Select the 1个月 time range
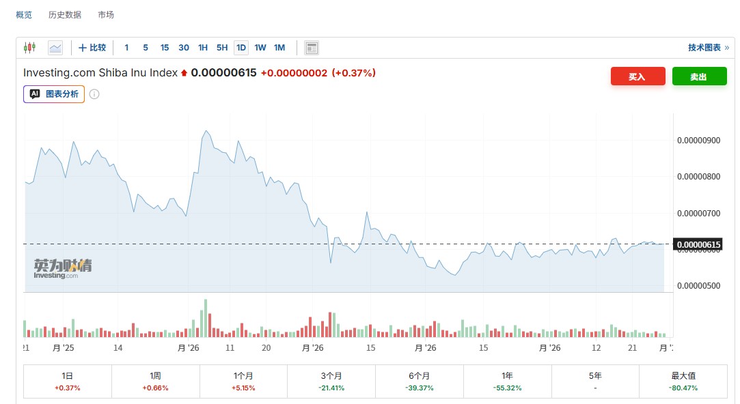The height and width of the screenshot is (404, 740). coord(243,381)
